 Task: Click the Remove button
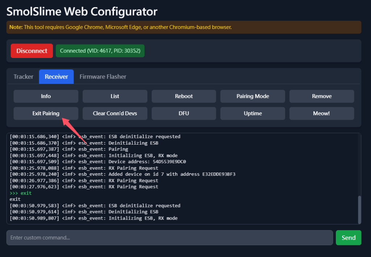click(x=321, y=96)
